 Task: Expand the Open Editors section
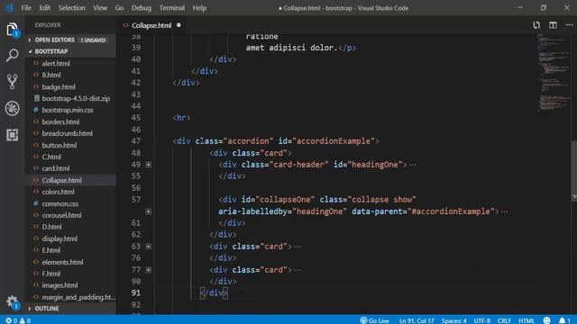coord(70,40)
